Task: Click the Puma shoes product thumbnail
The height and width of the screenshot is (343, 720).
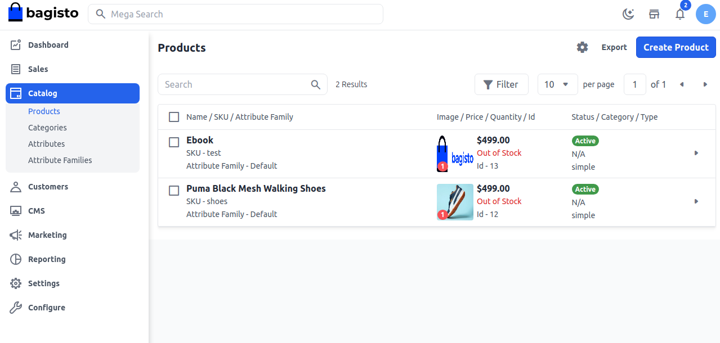Action: tap(455, 202)
